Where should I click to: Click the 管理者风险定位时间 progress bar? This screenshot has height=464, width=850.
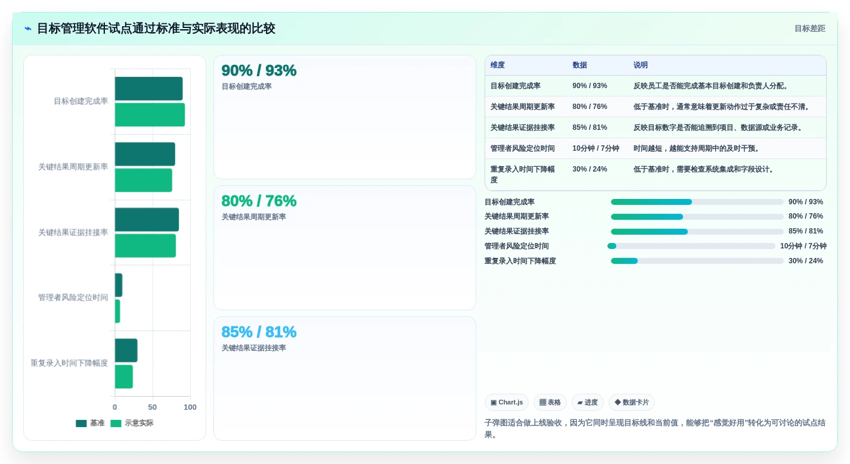tap(691, 246)
